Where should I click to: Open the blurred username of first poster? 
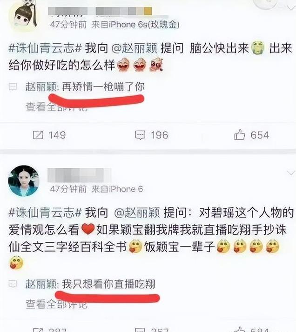coord(100,12)
